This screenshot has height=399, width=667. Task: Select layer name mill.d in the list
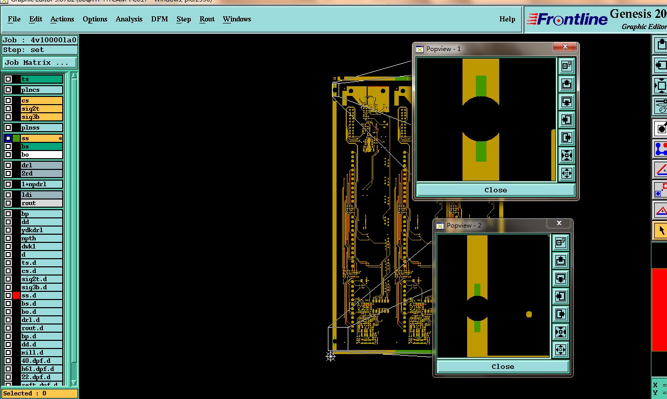click(42, 353)
